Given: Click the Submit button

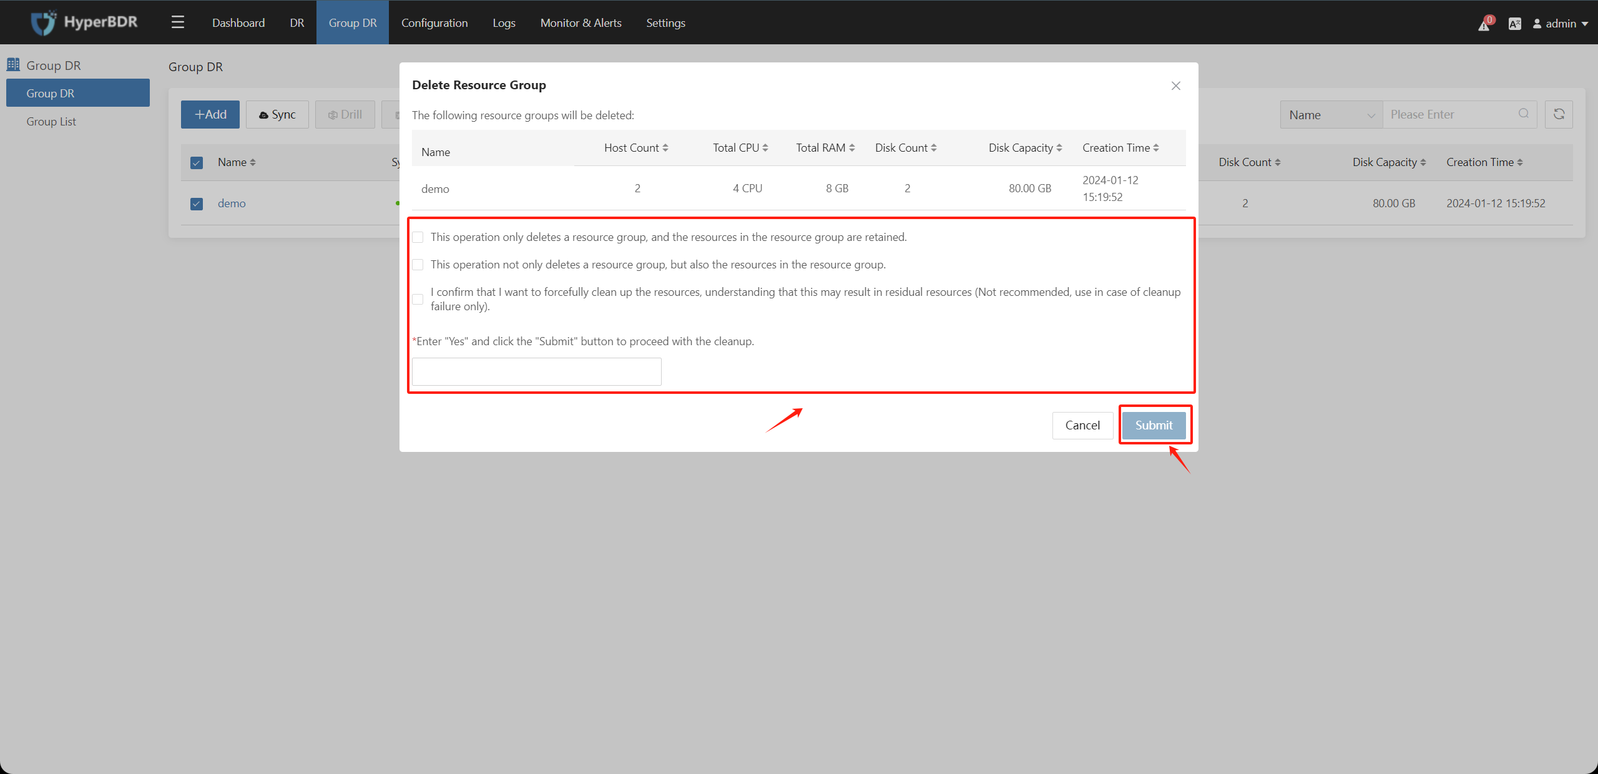Looking at the screenshot, I should pyautogui.click(x=1154, y=424).
